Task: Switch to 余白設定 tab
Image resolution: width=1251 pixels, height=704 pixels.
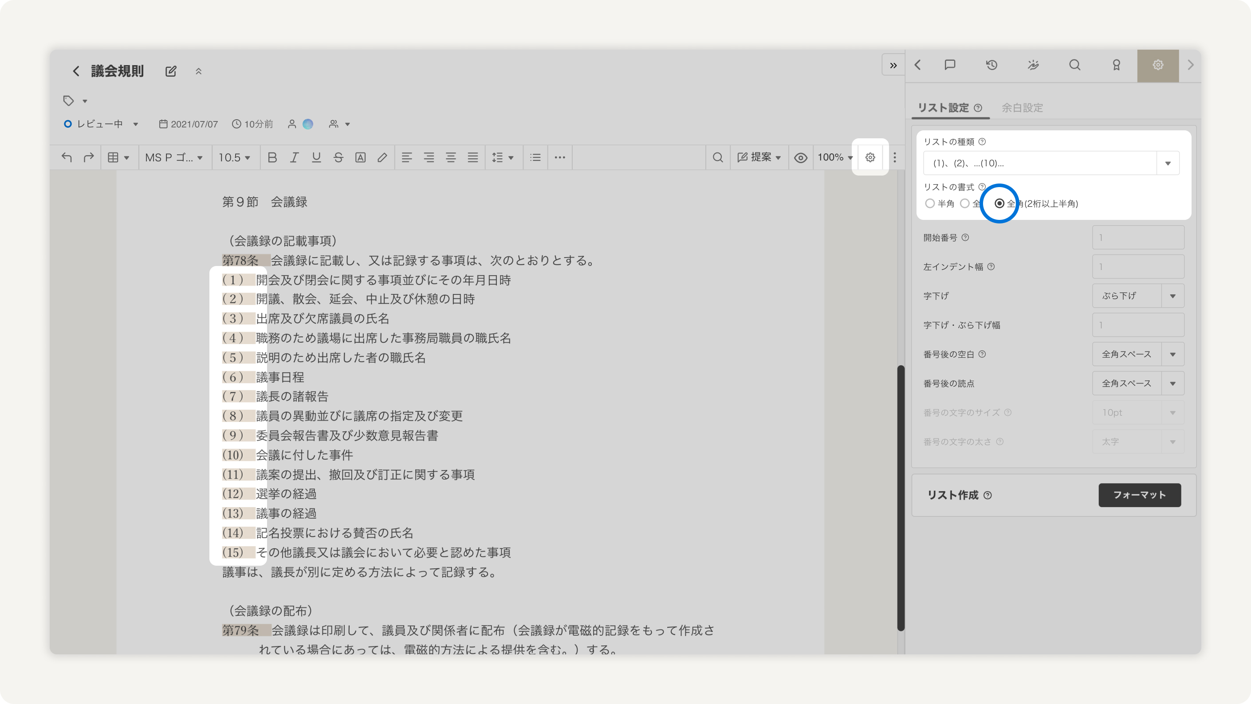Action: pos(1022,108)
